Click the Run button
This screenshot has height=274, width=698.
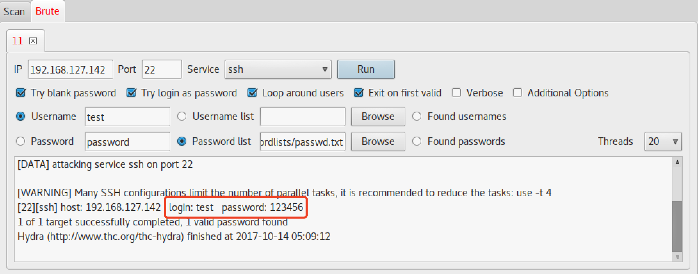(x=366, y=69)
